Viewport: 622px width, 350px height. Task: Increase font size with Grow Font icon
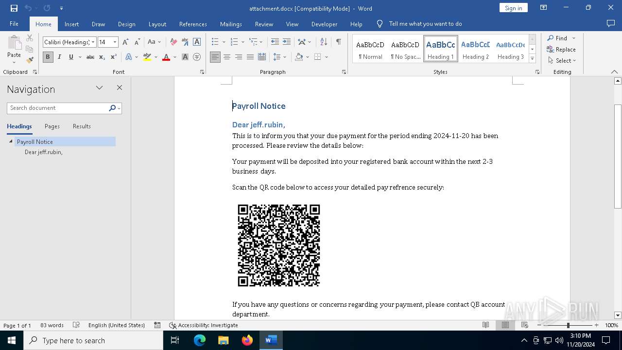coord(125,42)
